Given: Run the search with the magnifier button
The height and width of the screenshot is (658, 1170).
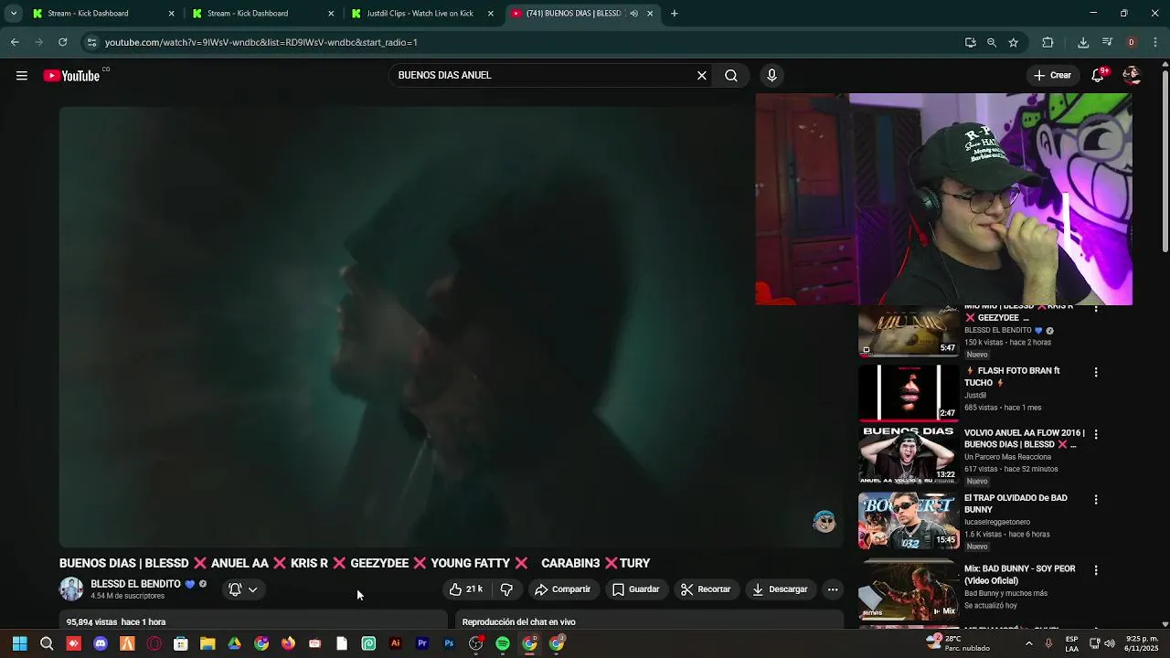Looking at the screenshot, I should coord(731,76).
